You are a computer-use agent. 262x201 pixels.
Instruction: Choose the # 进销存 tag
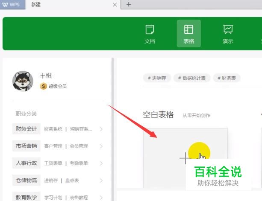[157, 78]
